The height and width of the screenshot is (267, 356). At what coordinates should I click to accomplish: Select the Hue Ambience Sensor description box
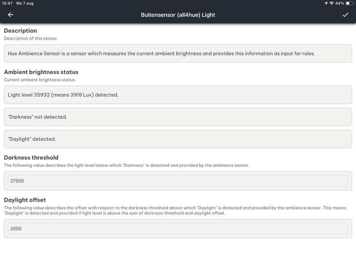click(x=178, y=53)
